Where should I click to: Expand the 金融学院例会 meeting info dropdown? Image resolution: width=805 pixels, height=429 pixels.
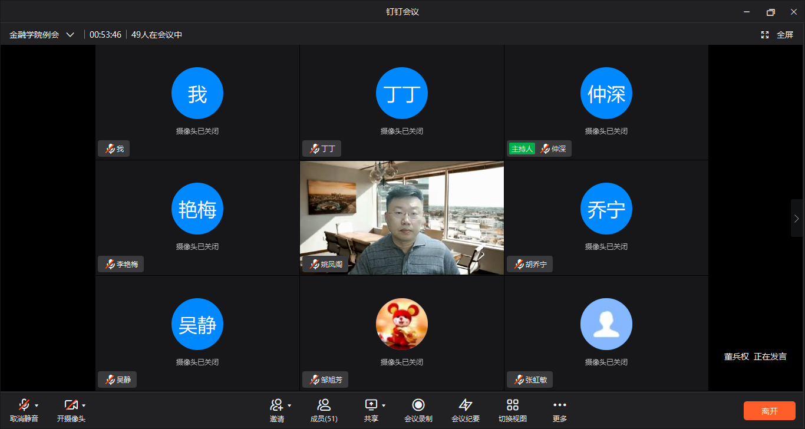(70, 35)
